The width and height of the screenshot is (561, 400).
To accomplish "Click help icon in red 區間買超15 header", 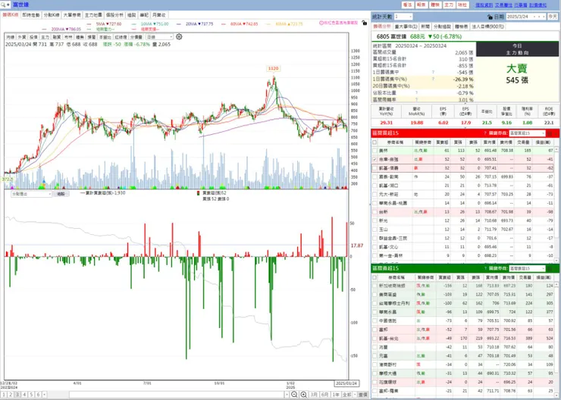I will point(484,133).
